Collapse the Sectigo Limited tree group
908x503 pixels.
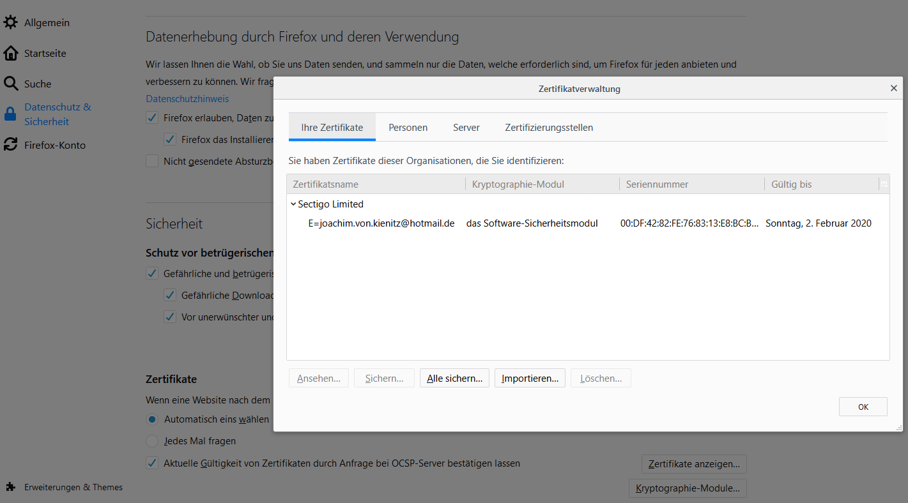293,204
